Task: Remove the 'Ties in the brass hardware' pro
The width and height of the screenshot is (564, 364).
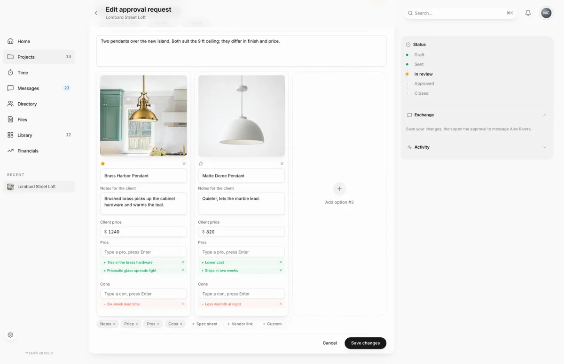Action: pyautogui.click(x=183, y=262)
